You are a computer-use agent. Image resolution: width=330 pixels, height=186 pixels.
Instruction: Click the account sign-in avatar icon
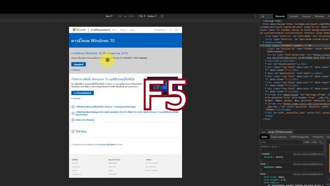(x=176, y=30)
